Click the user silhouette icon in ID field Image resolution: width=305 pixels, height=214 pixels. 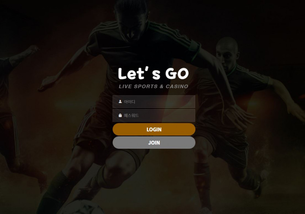click(120, 102)
